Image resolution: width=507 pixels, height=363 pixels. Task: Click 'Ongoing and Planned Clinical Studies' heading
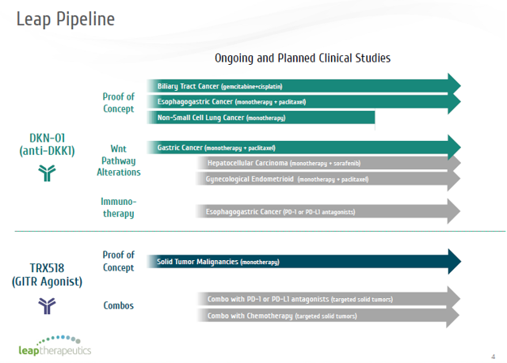click(303, 58)
